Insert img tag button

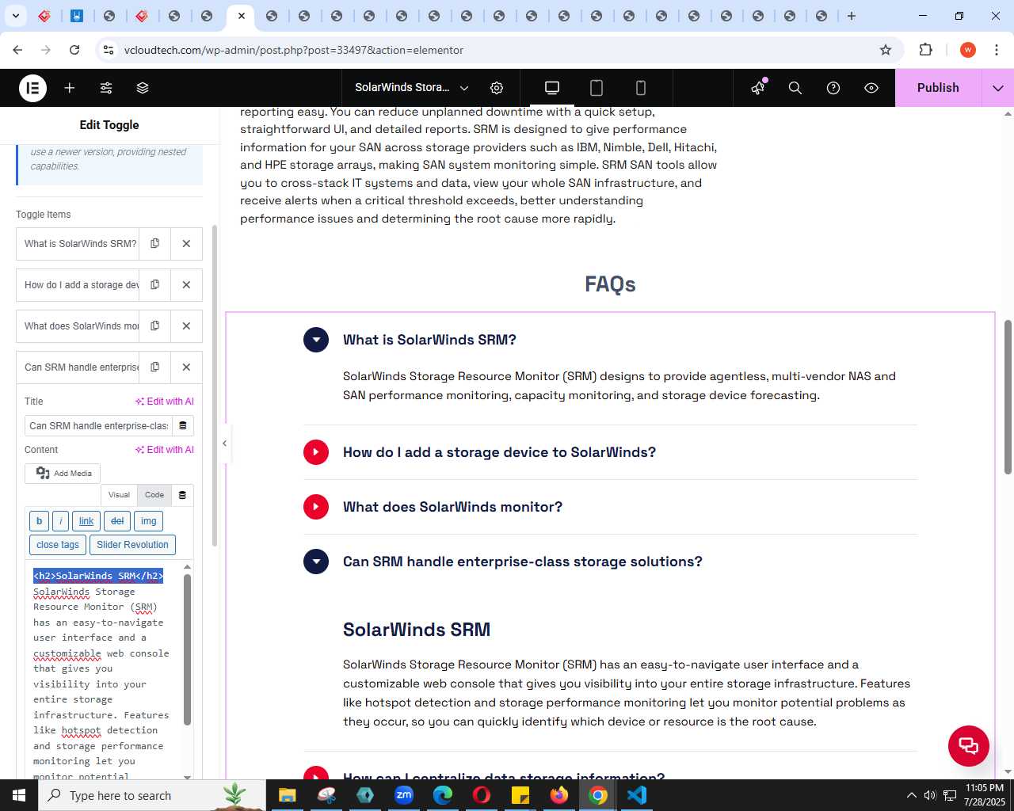148,521
